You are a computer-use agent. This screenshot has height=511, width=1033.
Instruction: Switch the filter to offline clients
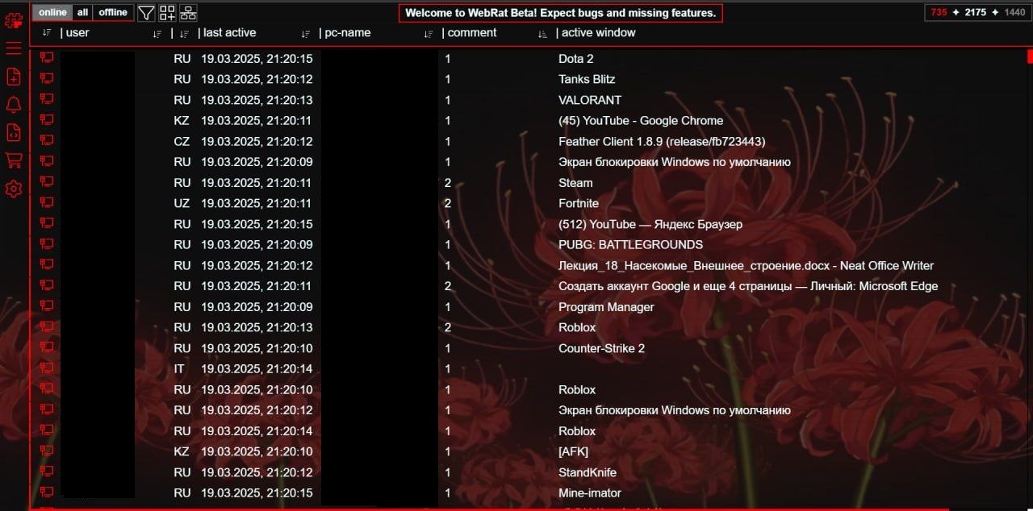point(113,12)
